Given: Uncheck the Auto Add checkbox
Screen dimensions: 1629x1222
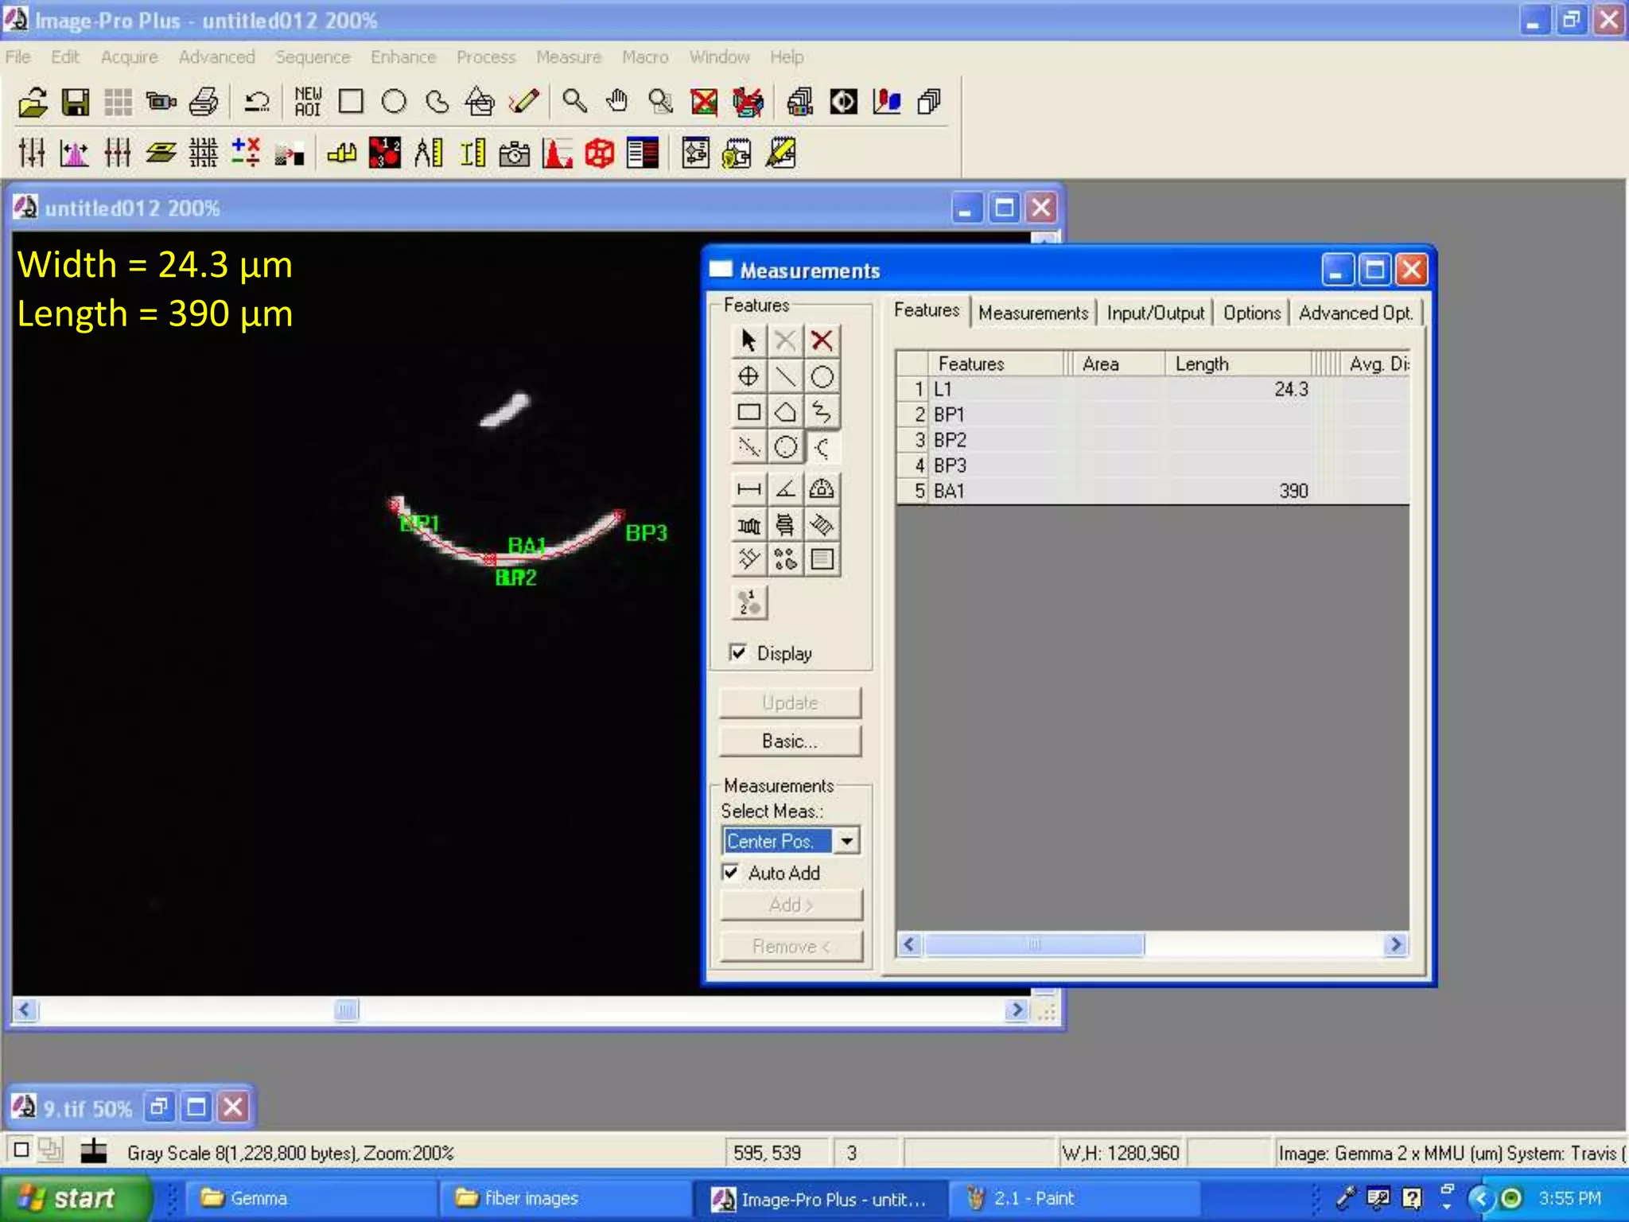Looking at the screenshot, I should 730,872.
